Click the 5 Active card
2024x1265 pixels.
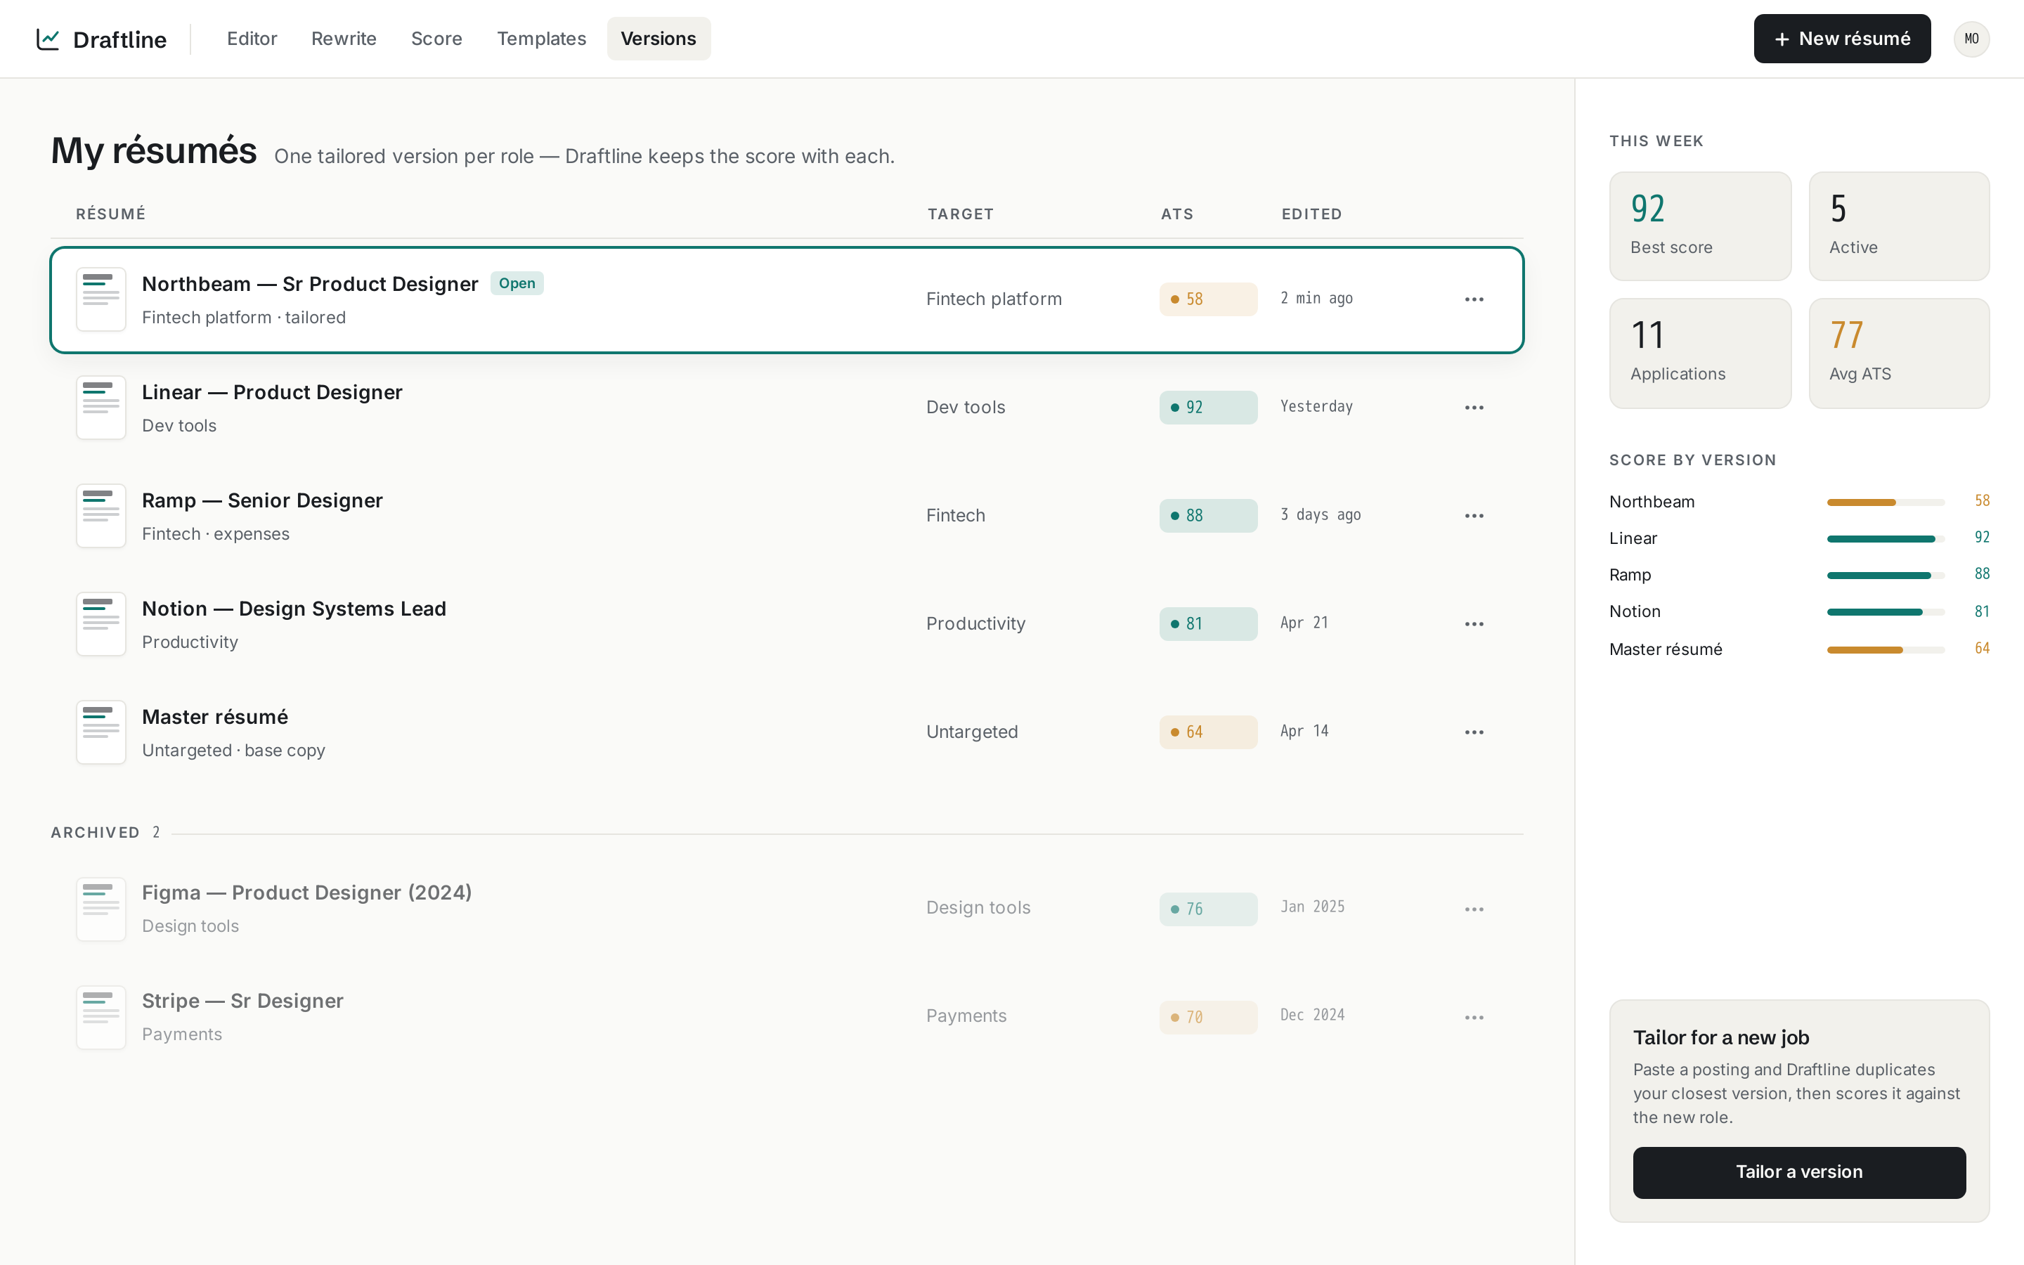tap(1898, 226)
